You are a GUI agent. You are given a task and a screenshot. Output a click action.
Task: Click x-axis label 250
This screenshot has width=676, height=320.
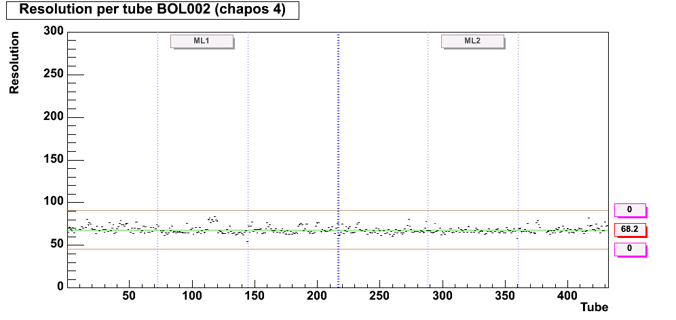click(x=380, y=296)
